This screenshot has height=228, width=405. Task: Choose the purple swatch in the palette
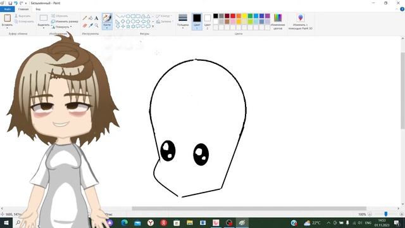(x=267, y=16)
